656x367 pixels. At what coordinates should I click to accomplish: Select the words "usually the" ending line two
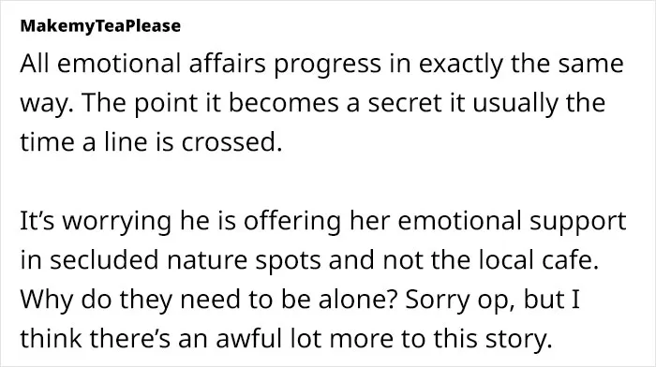tap(539, 103)
